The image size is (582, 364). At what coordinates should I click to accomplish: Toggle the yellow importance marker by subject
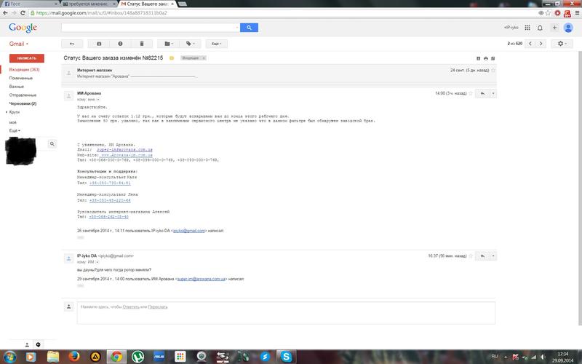[172, 58]
